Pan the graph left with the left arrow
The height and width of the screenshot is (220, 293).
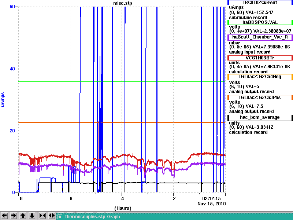4,216
